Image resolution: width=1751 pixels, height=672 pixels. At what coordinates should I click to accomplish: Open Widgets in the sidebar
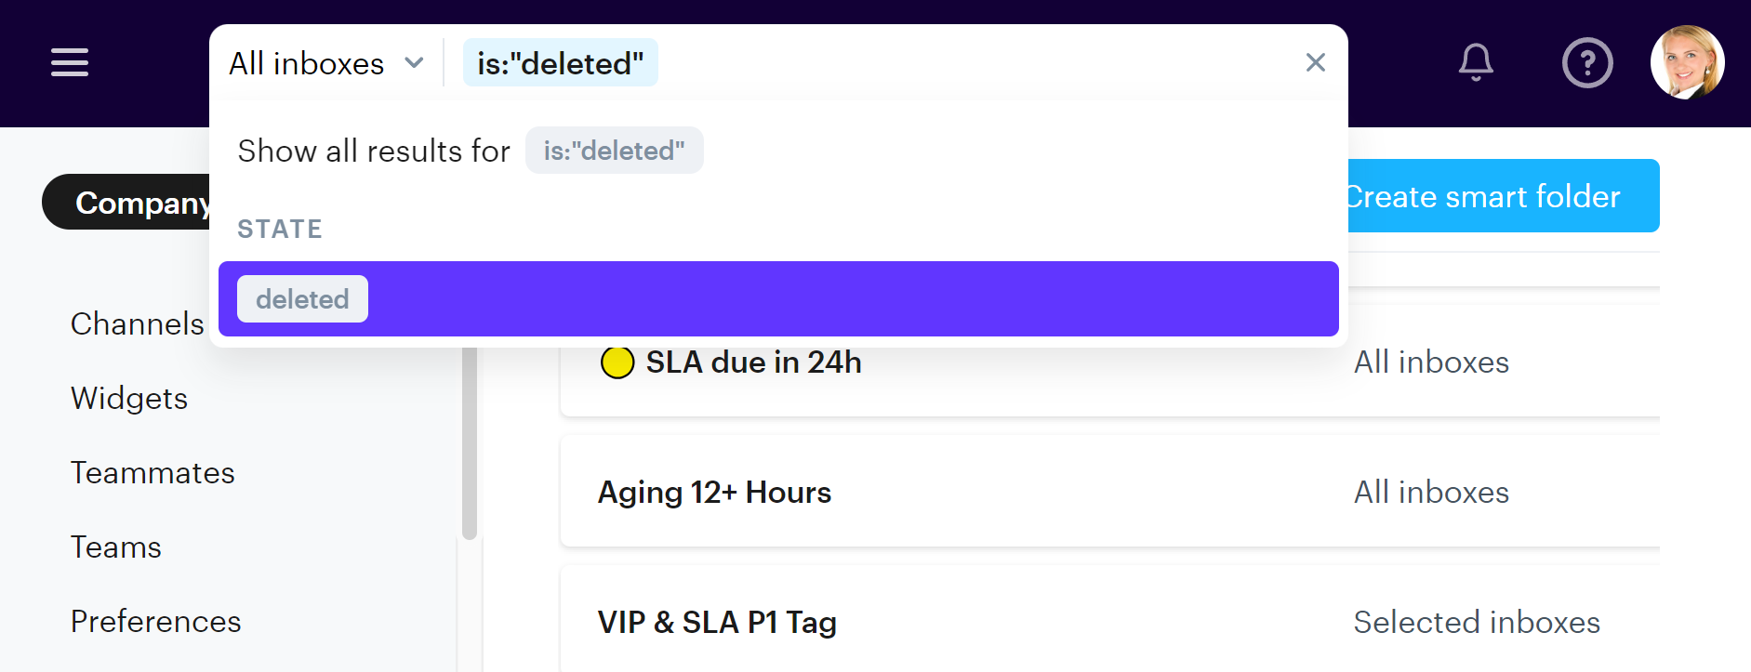click(x=129, y=398)
